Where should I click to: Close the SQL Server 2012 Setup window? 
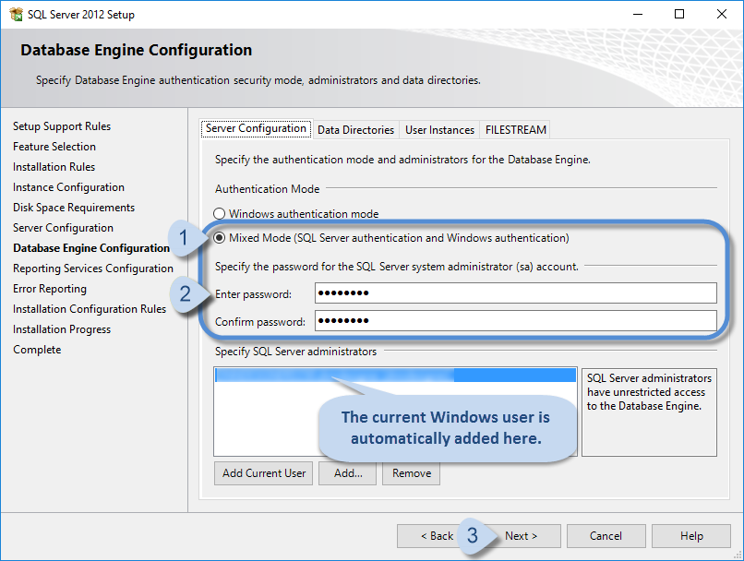tap(722, 14)
